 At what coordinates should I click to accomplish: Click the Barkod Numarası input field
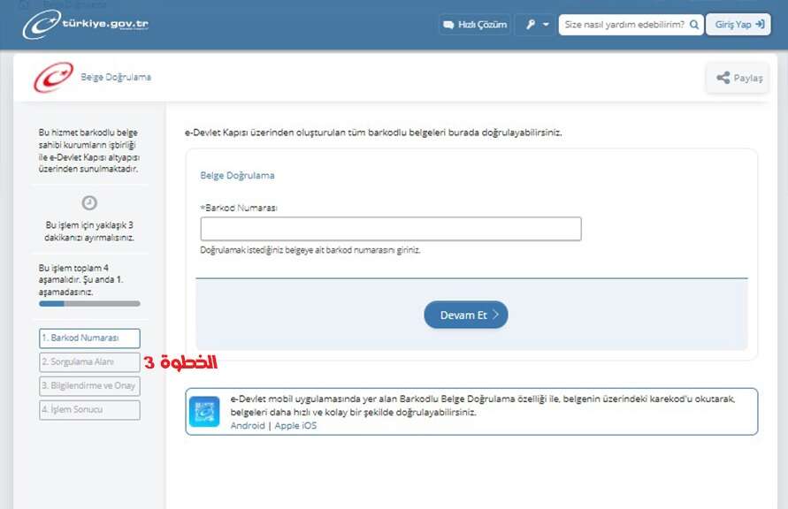(x=391, y=229)
